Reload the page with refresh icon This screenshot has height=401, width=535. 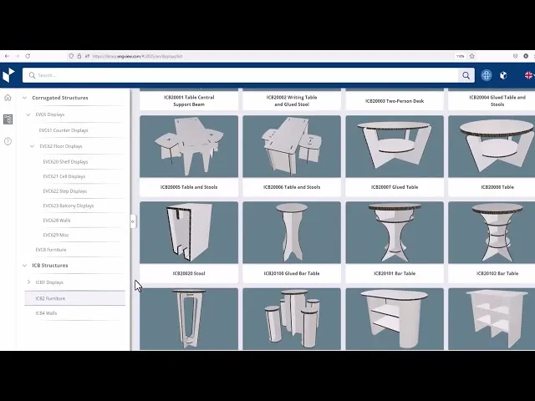tap(28, 56)
